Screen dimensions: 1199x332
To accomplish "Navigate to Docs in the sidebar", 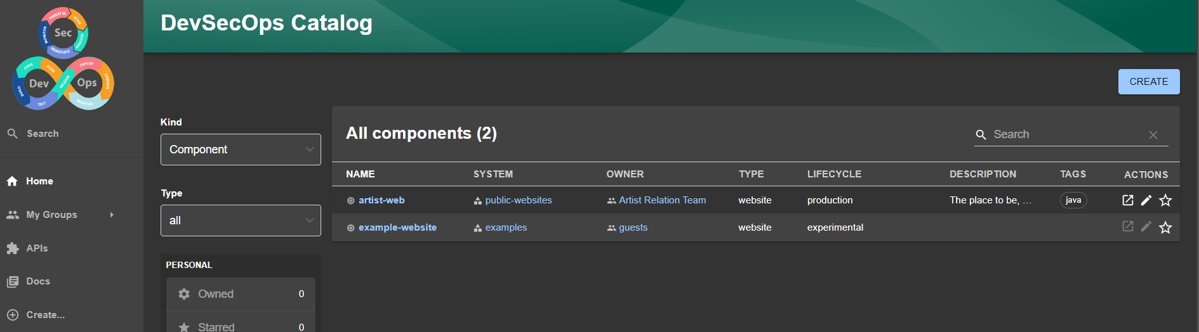I will pyautogui.click(x=38, y=281).
